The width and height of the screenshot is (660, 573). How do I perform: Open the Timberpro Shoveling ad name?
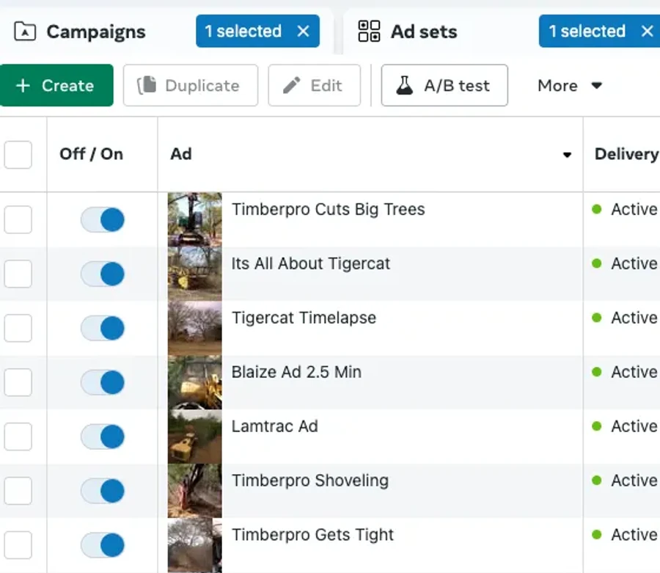coord(310,481)
